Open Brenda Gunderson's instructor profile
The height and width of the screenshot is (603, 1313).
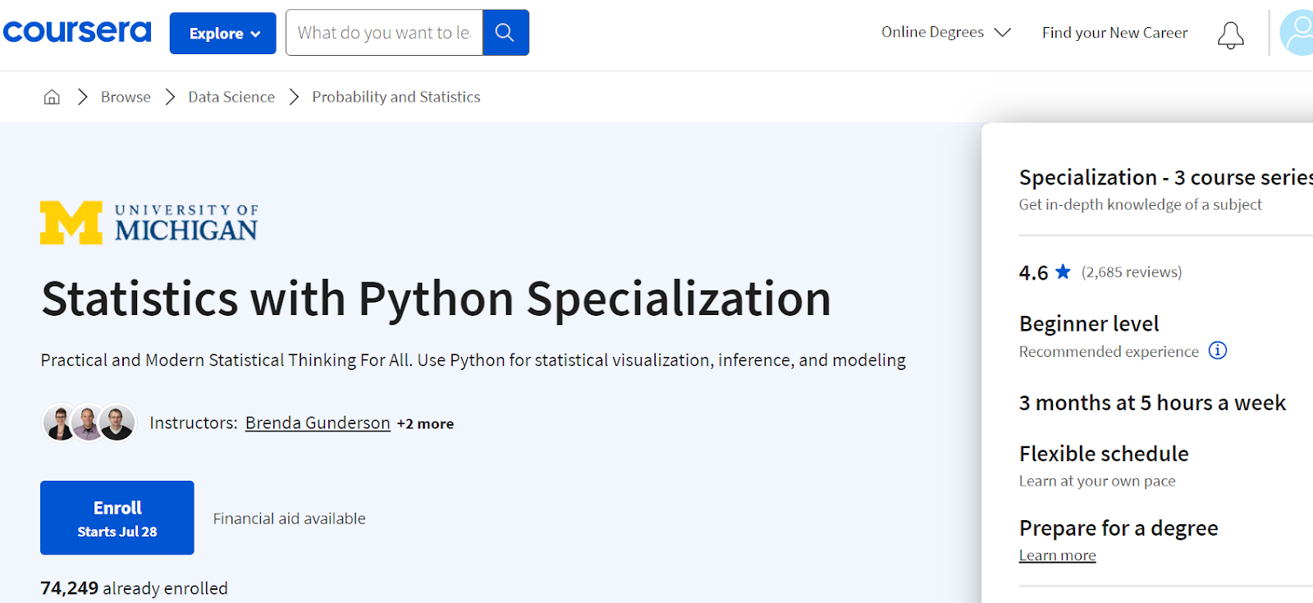click(318, 423)
